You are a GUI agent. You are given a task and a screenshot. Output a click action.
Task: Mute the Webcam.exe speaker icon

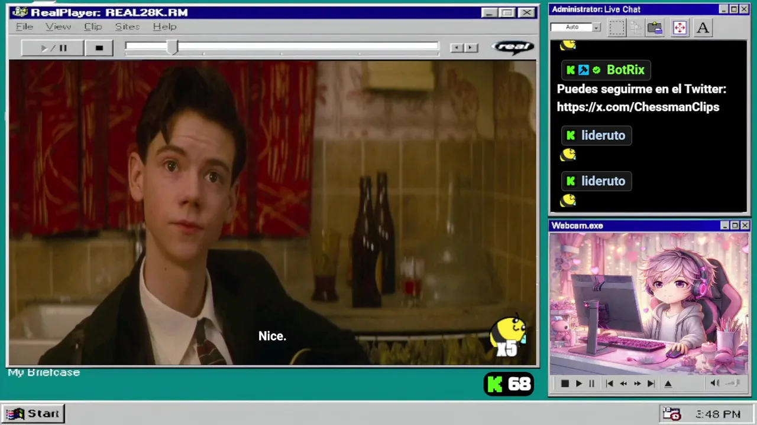(x=715, y=383)
